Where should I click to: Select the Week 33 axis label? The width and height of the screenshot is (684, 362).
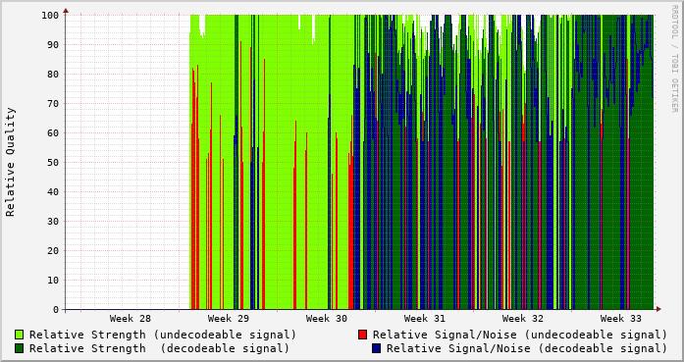point(621,319)
